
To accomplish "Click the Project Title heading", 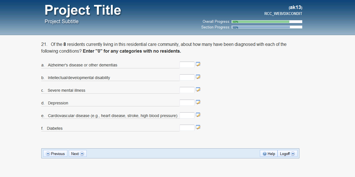I will pyautogui.click(x=83, y=10).
